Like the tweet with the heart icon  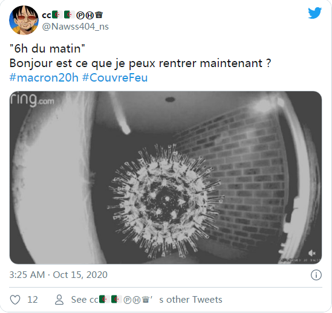15,300
